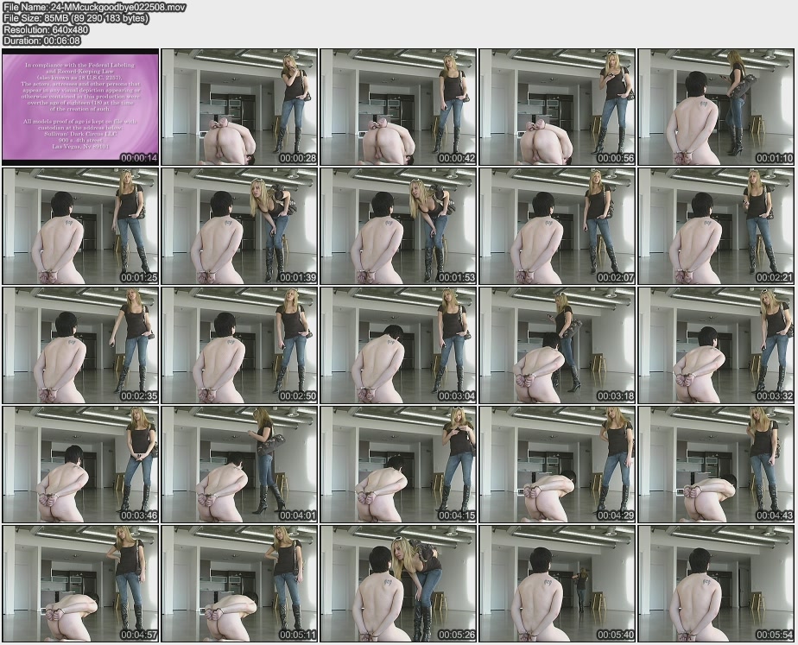Click the Duration 00:06:08 text
The height and width of the screenshot is (645, 798).
42,41
